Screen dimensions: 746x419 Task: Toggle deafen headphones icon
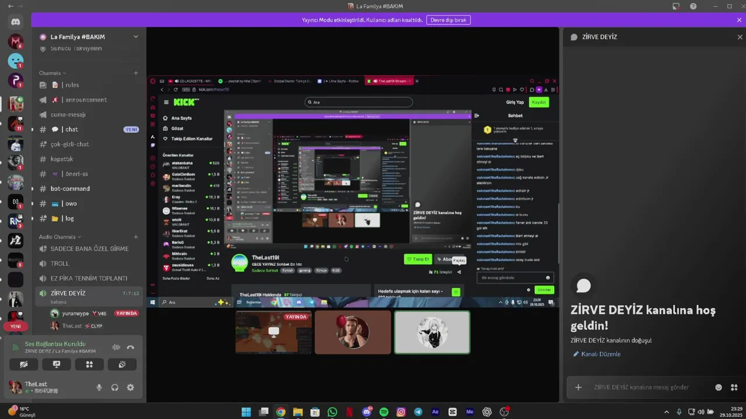click(x=115, y=387)
